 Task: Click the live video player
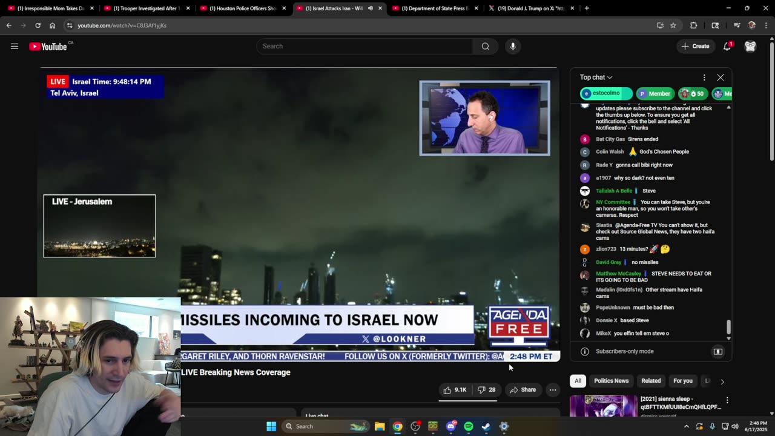[x=299, y=213]
